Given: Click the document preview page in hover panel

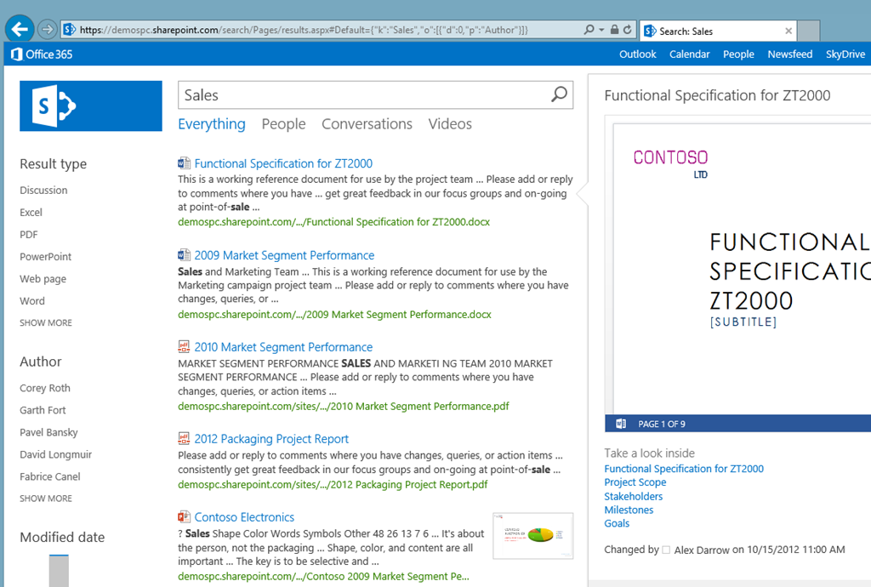Looking at the screenshot, I should click(742, 268).
